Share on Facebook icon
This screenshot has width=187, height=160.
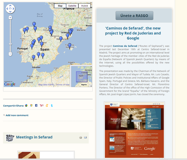(x=36, y=106)
